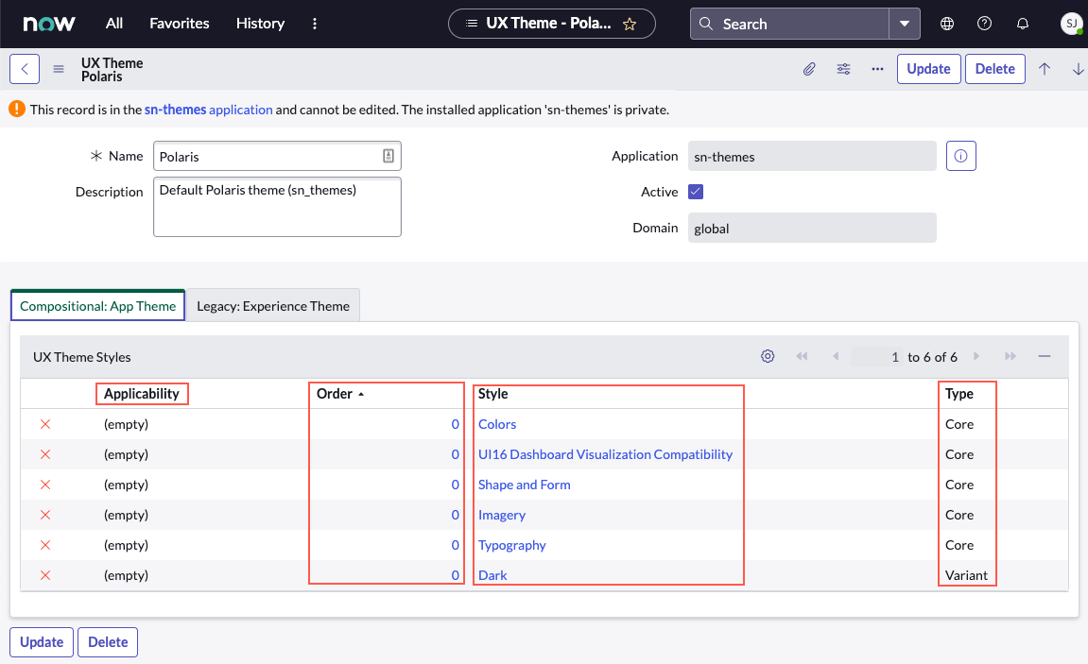
Task: Collapse the UX Theme Styles related list
Action: tap(1045, 356)
